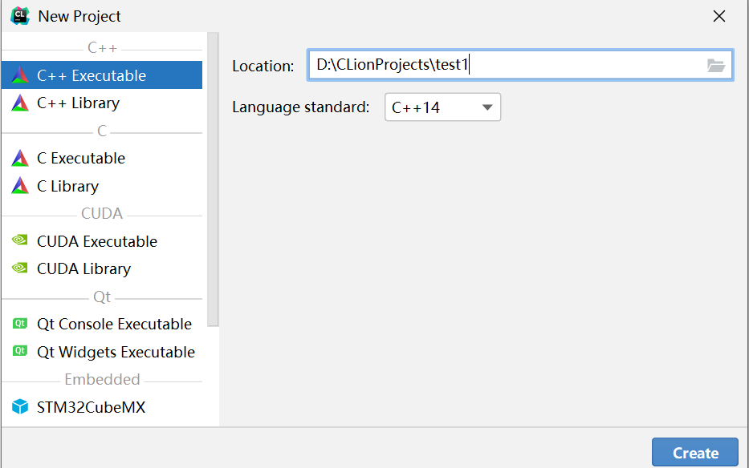749x468 pixels.
Task: Click the CMake icon beside C++ Library
Action: pos(20,103)
